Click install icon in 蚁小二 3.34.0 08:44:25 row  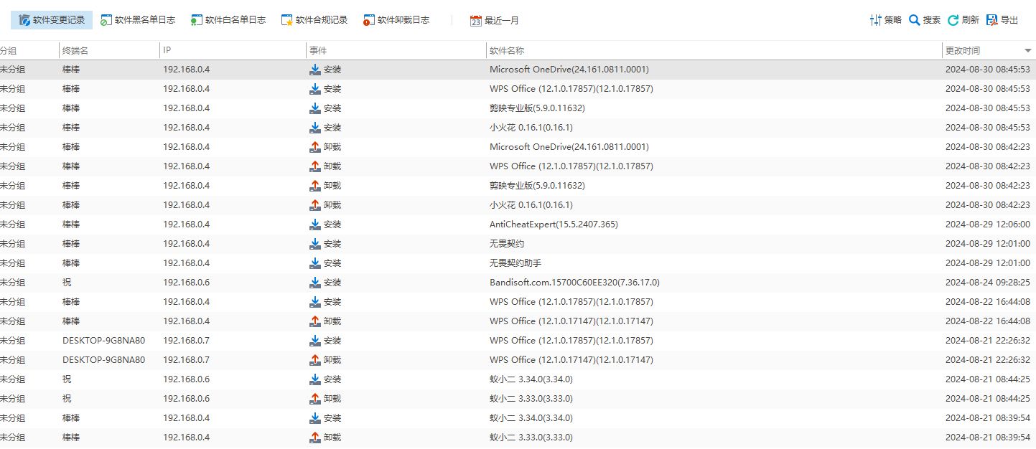pyautogui.click(x=314, y=379)
